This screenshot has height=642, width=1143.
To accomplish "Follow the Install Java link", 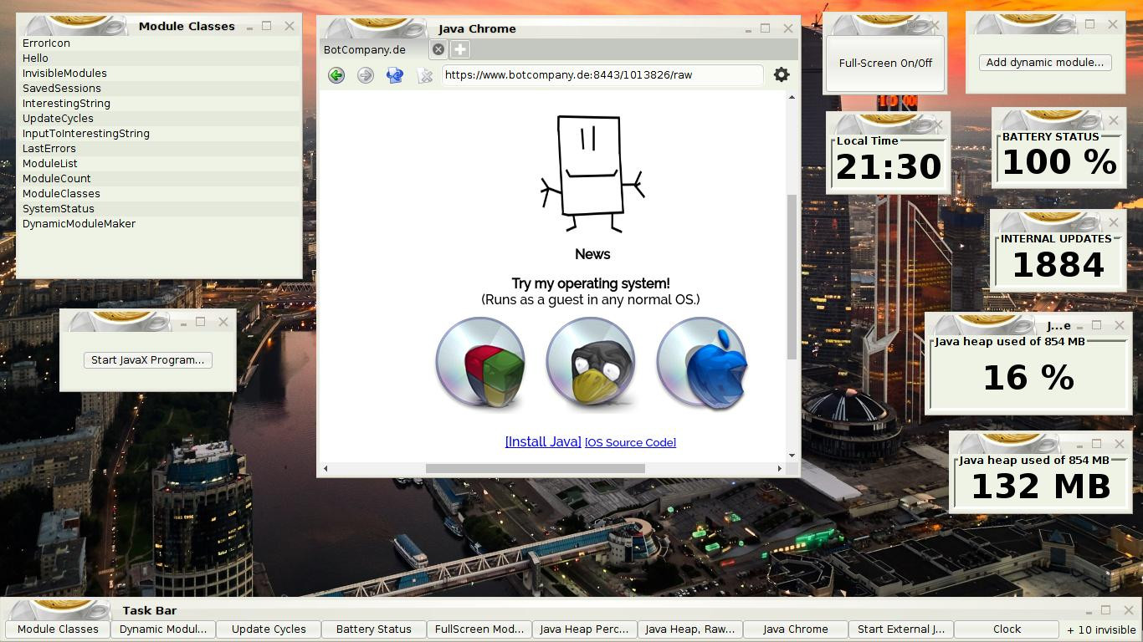I will (x=543, y=441).
